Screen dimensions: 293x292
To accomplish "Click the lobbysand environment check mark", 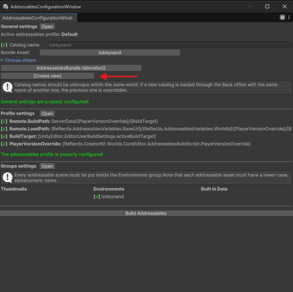I will (97, 196).
